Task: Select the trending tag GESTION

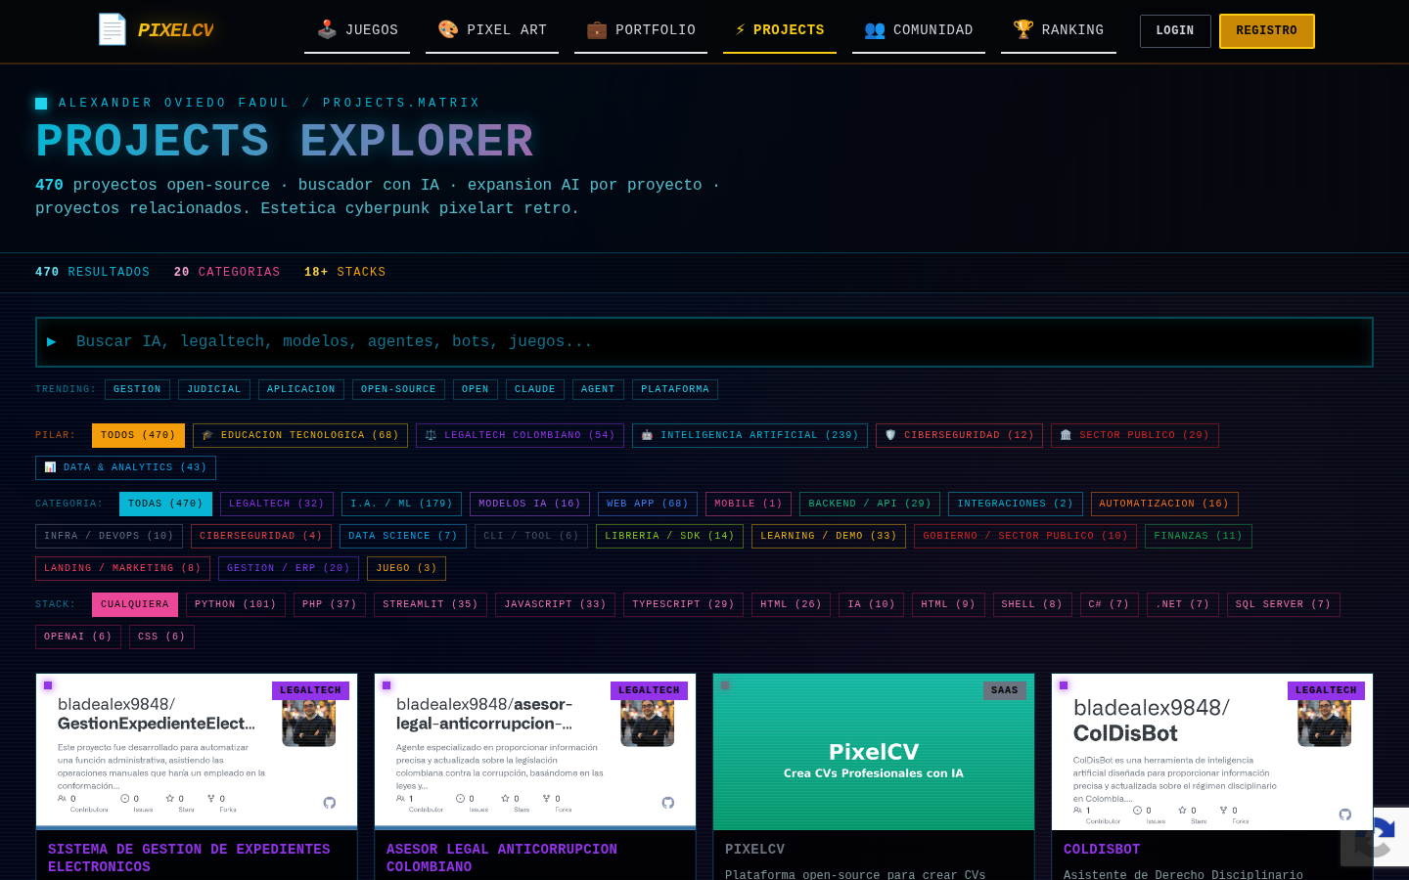Action: click(137, 389)
